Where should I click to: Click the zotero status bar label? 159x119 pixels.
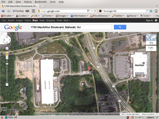tap(150, 117)
